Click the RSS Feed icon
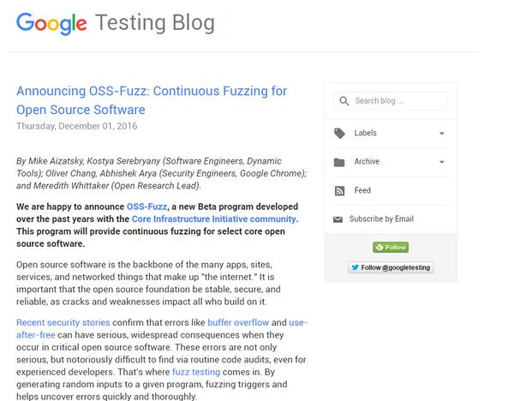The height and width of the screenshot is (401, 526). click(x=339, y=190)
